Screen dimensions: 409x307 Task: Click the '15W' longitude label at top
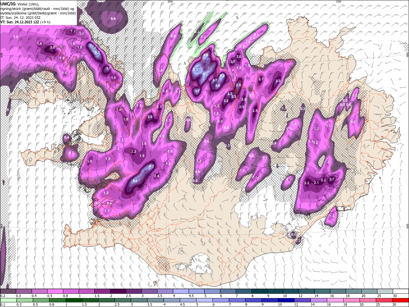point(338,2)
